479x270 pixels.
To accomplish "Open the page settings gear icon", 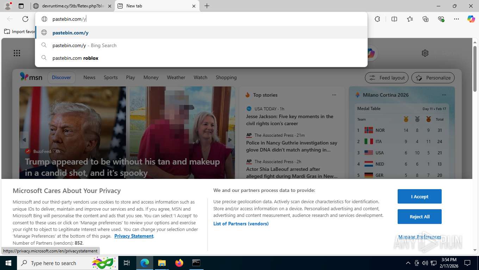I will coord(425,53).
